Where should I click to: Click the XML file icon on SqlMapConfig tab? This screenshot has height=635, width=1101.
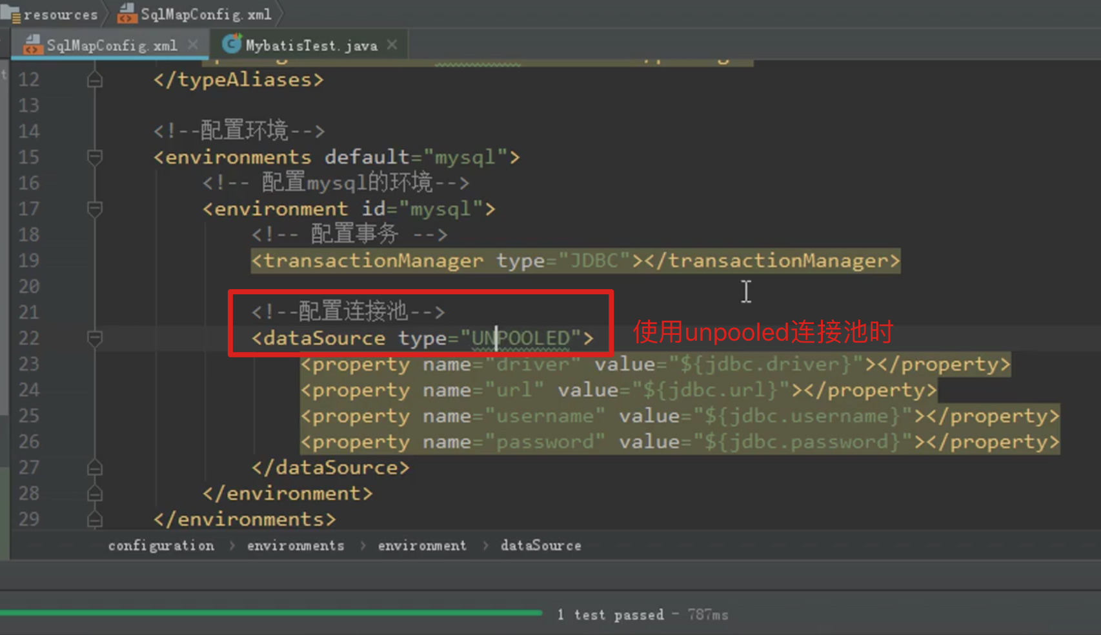32,45
